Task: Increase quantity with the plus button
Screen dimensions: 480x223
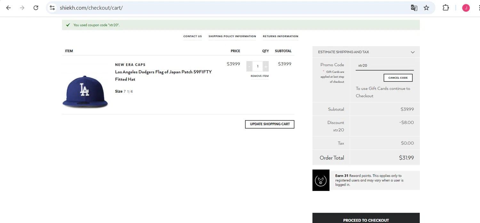Action: 266,66
